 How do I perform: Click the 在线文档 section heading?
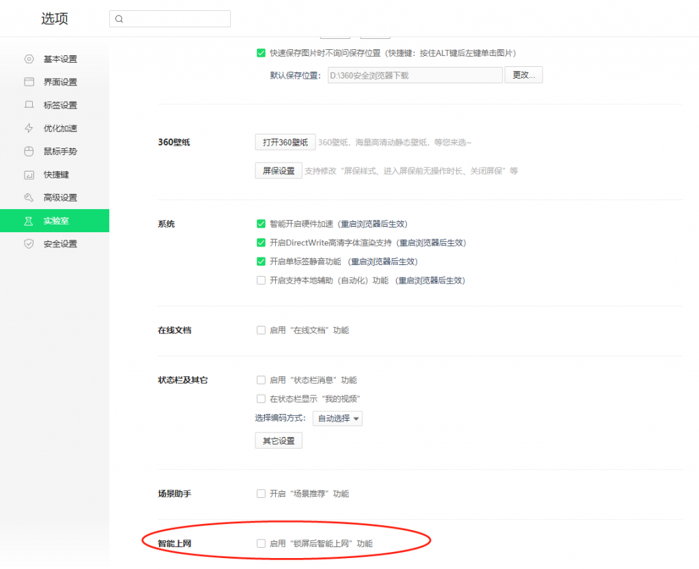pyautogui.click(x=174, y=331)
